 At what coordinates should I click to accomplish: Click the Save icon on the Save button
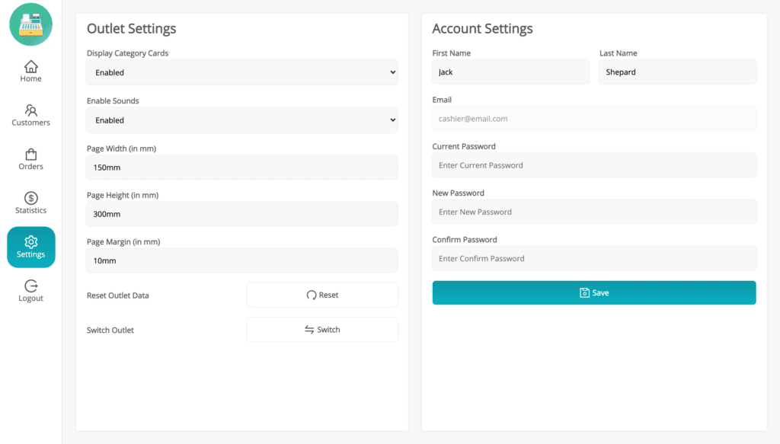coord(584,292)
